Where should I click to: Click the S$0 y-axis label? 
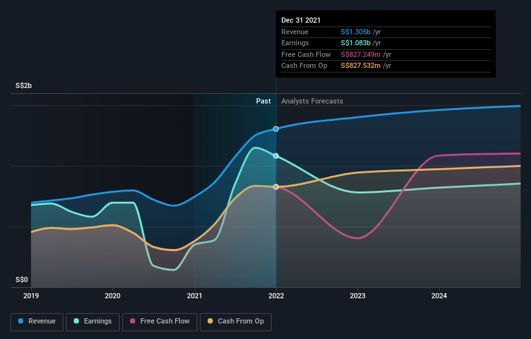tap(22, 279)
